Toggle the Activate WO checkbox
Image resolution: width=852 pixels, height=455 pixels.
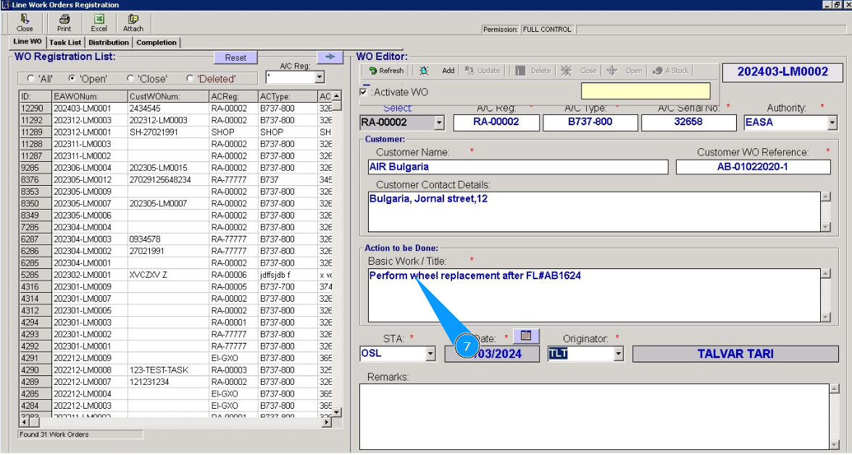[364, 92]
